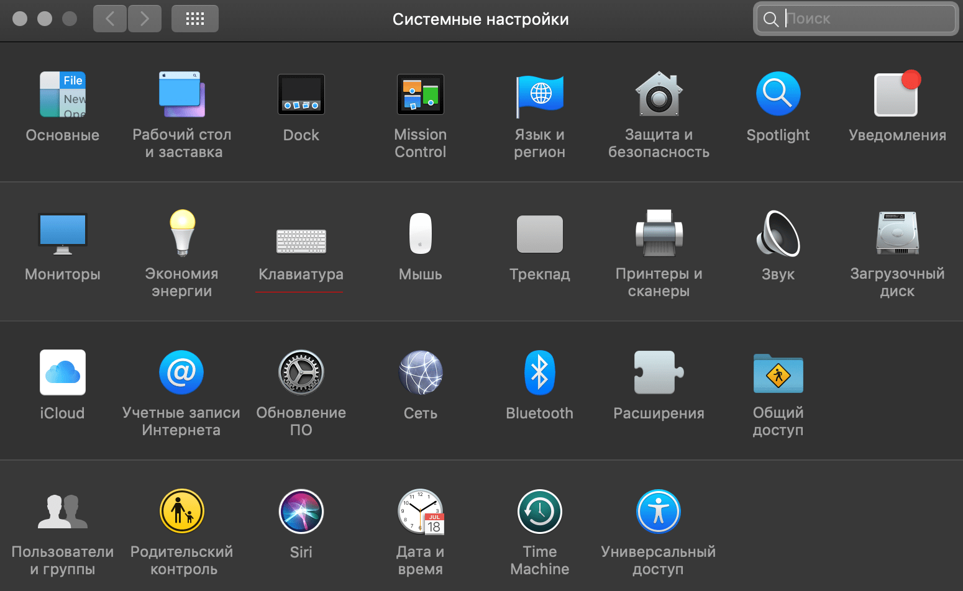The height and width of the screenshot is (591, 963).
Task: Open the Bluetooth preferences
Action: coord(539,372)
